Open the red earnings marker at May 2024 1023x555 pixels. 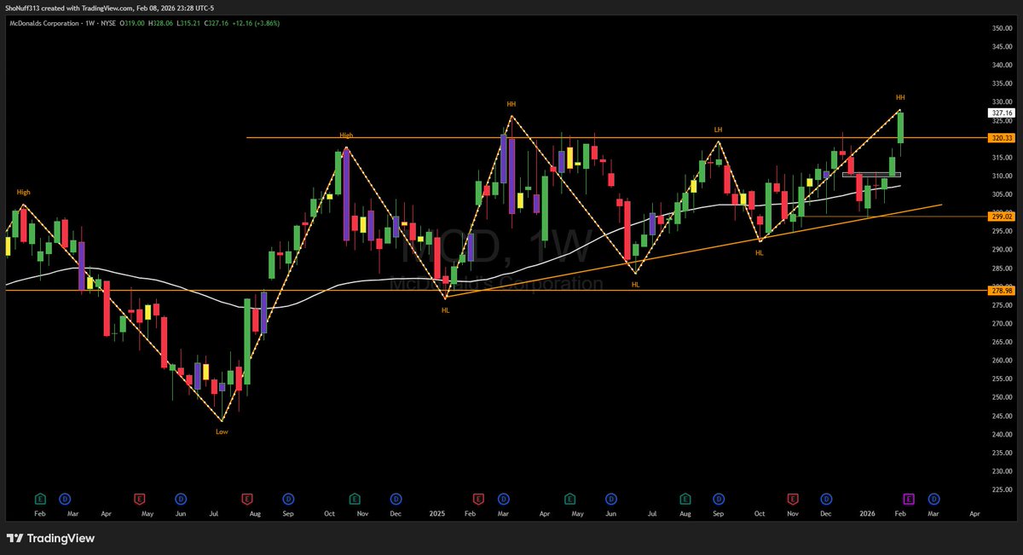coord(141,497)
